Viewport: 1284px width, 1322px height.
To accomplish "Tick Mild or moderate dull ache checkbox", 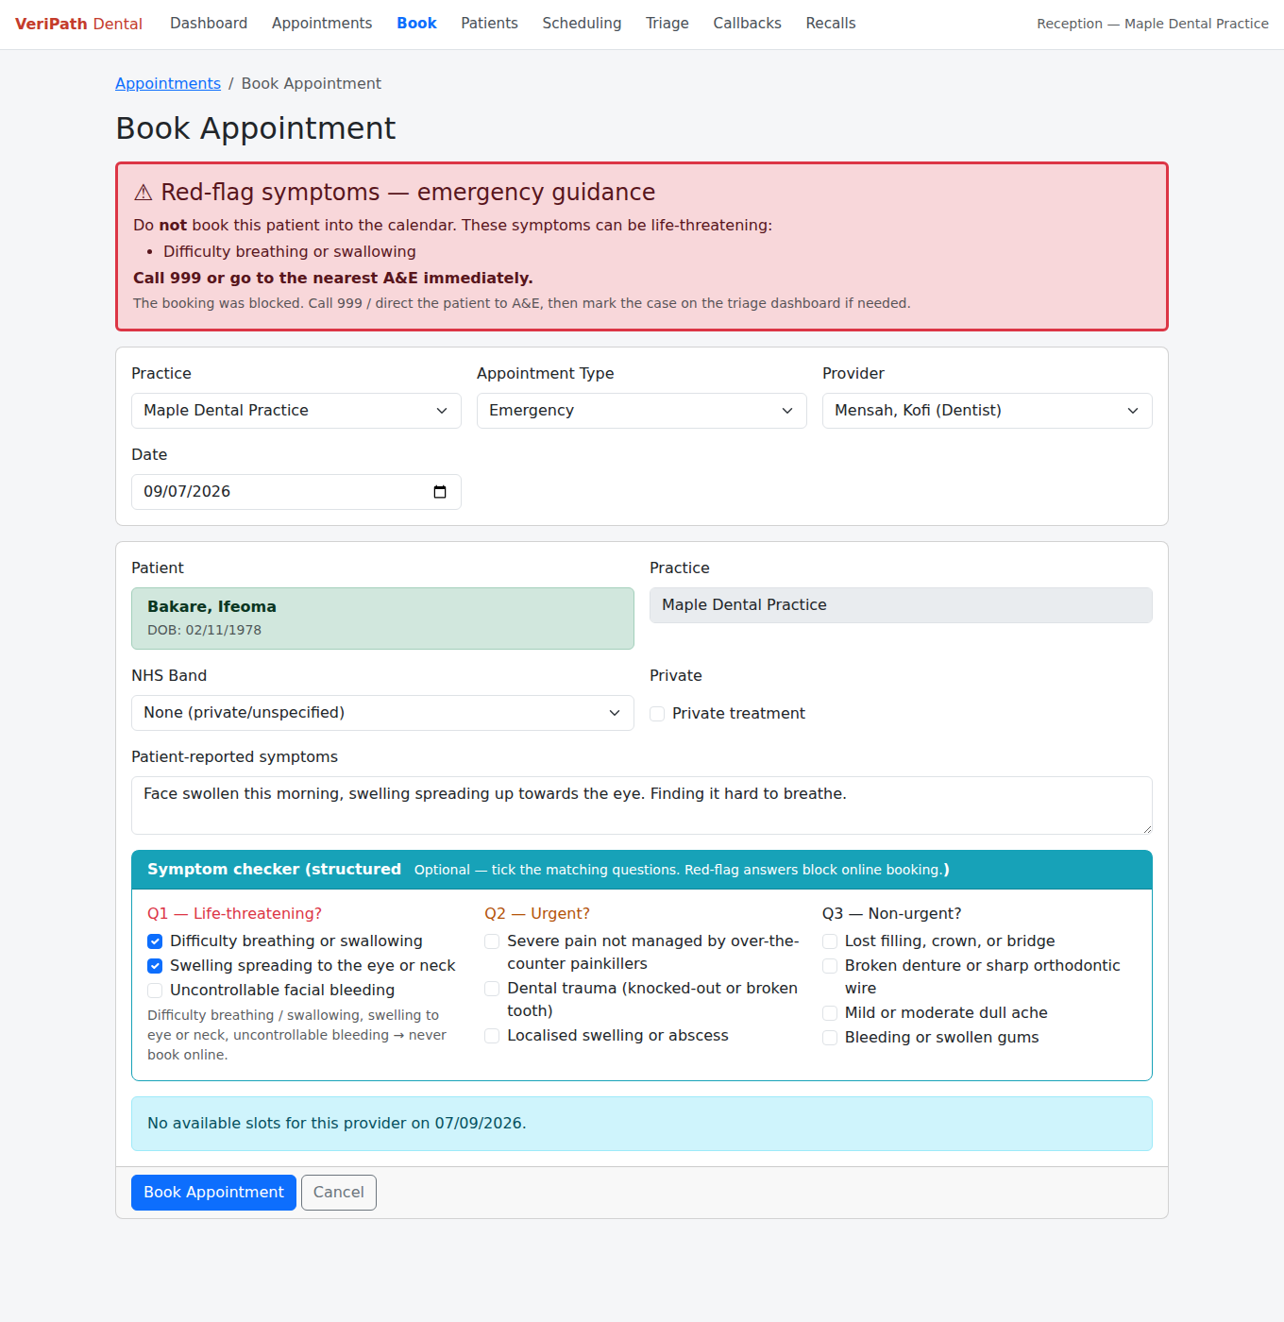I will (830, 1013).
